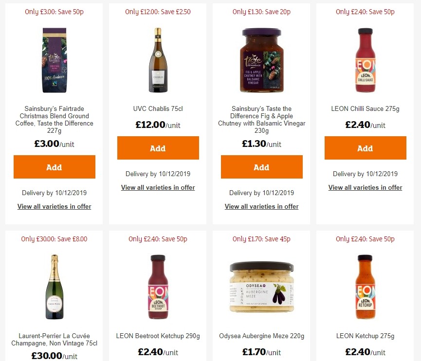
Task: Open the Odysea Aubergine Meze 220g product page
Action: click(261, 336)
